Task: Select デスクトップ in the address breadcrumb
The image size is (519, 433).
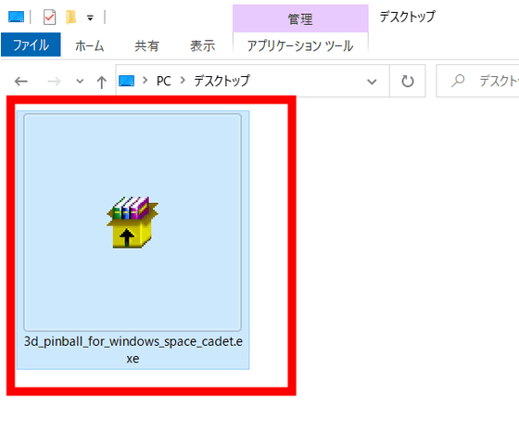Action: coord(222,81)
